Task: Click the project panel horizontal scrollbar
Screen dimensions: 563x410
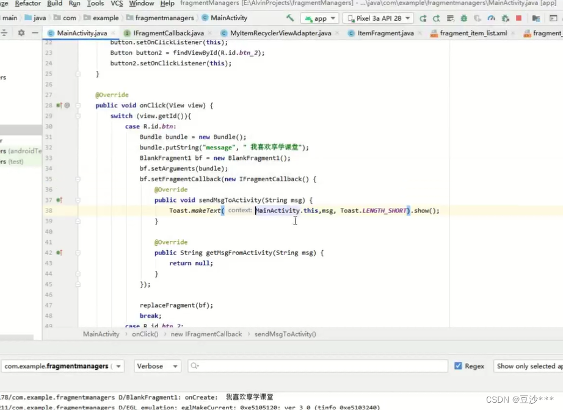Action: [x=16, y=337]
